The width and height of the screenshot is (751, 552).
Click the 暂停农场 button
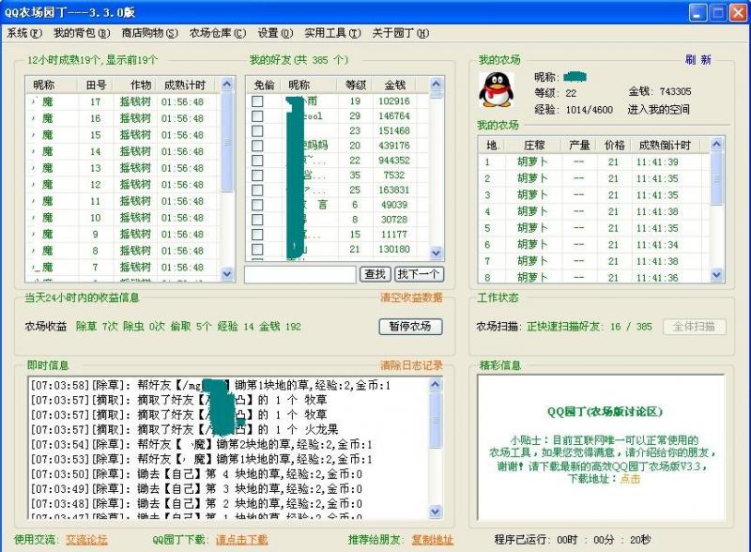pos(410,327)
